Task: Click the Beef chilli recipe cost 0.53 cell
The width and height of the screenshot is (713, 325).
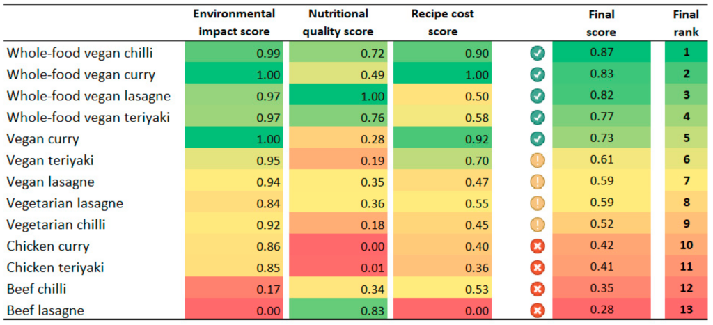Action: [x=443, y=288]
